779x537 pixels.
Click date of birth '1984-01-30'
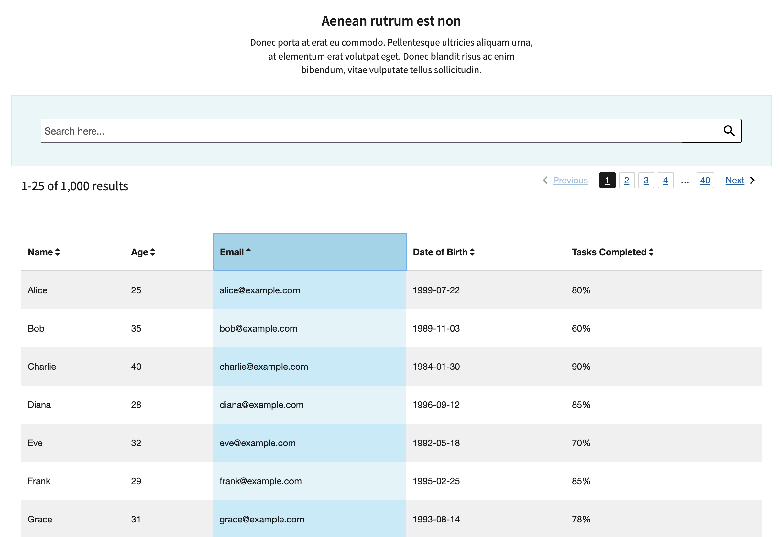click(x=436, y=367)
